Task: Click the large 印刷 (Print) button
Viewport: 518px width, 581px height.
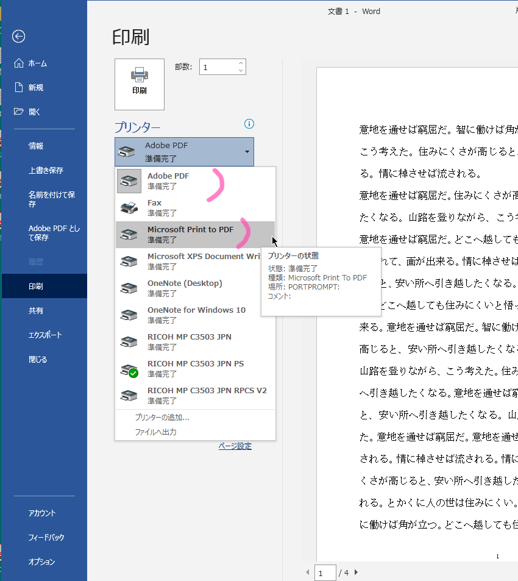Action: click(139, 84)
